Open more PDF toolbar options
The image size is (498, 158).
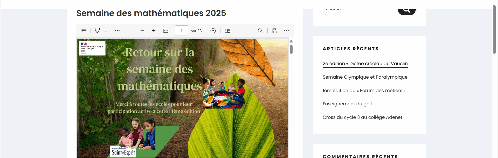tap(286, 31)
